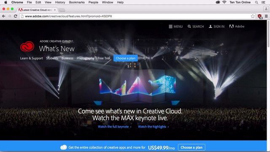Open the Business link
Viewport: 270px width, 152px height.
67,58
